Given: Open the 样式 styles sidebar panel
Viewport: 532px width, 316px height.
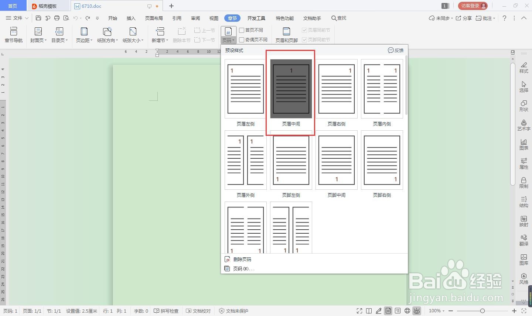Looking at the screenshot, I should (524, 67).
